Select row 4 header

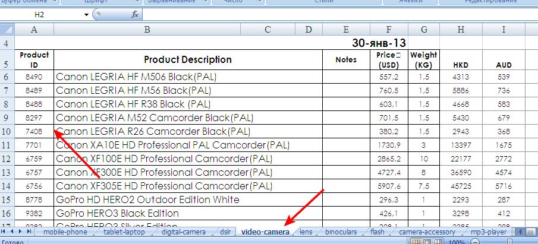[7, 43]
